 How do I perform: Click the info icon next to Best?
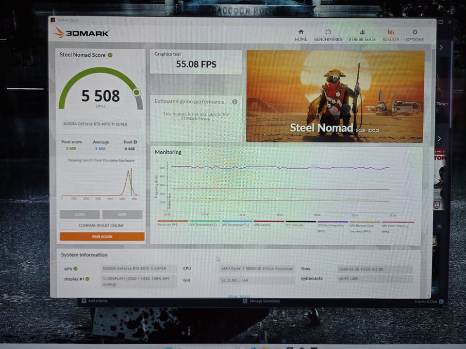(135, 142)
